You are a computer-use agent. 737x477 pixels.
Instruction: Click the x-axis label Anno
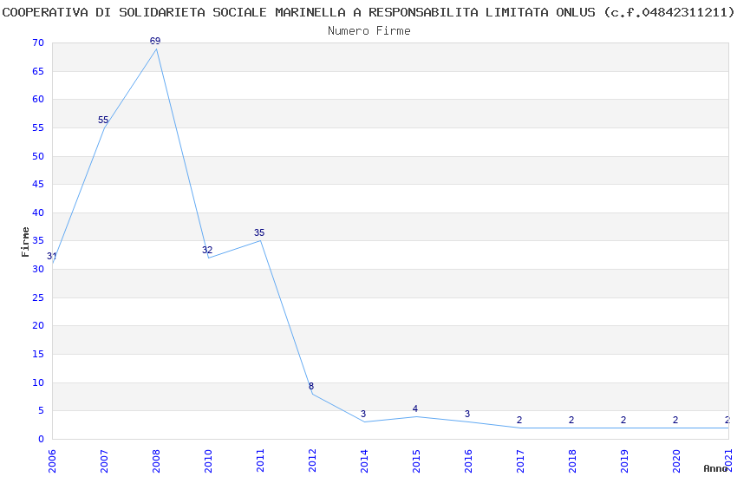coord(715,468)
